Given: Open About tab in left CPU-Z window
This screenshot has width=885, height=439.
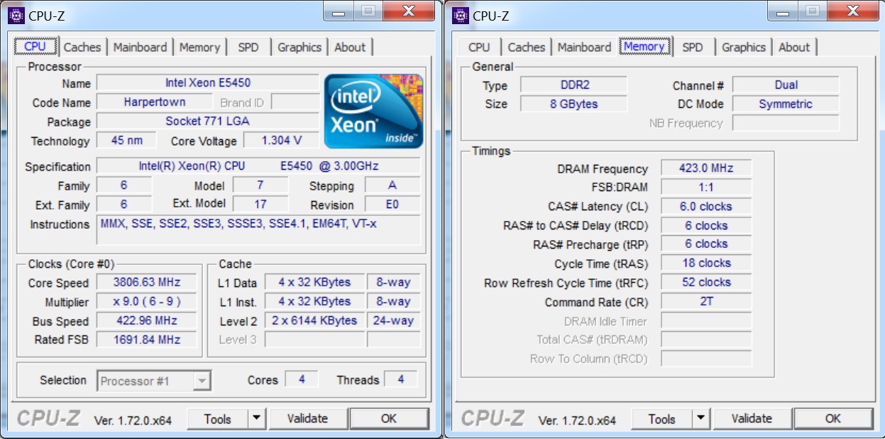Looking at the screenshot, I should click(x=350, y=47).
